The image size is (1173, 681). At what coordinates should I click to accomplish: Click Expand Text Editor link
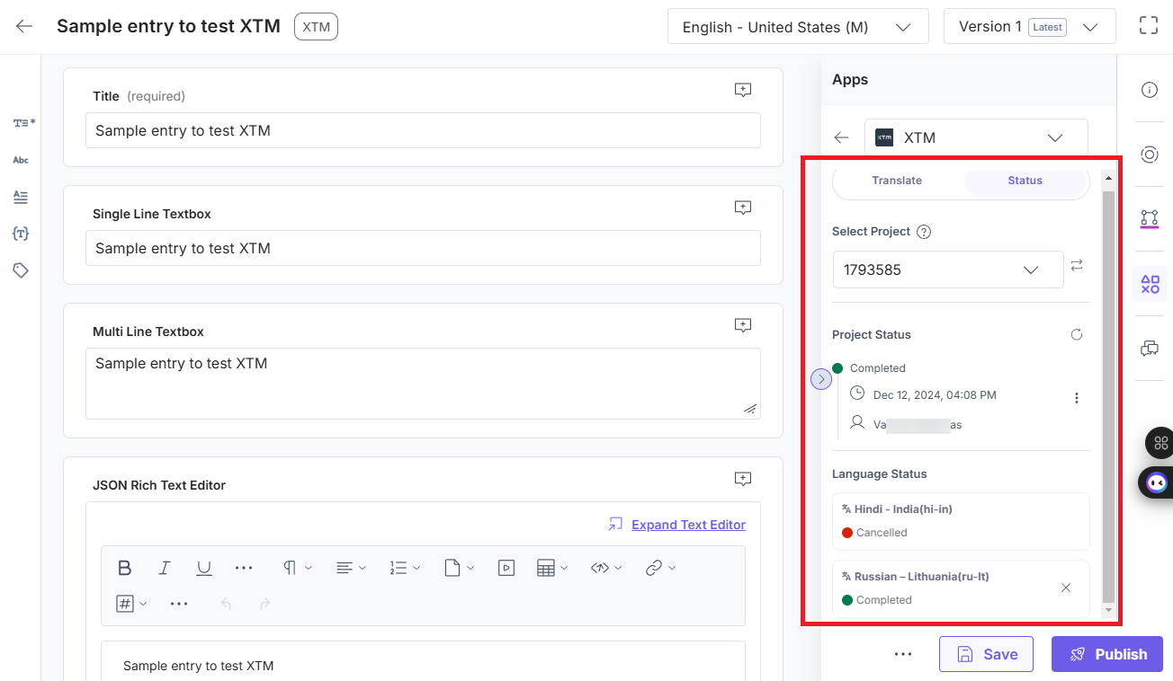pos(688,525)
